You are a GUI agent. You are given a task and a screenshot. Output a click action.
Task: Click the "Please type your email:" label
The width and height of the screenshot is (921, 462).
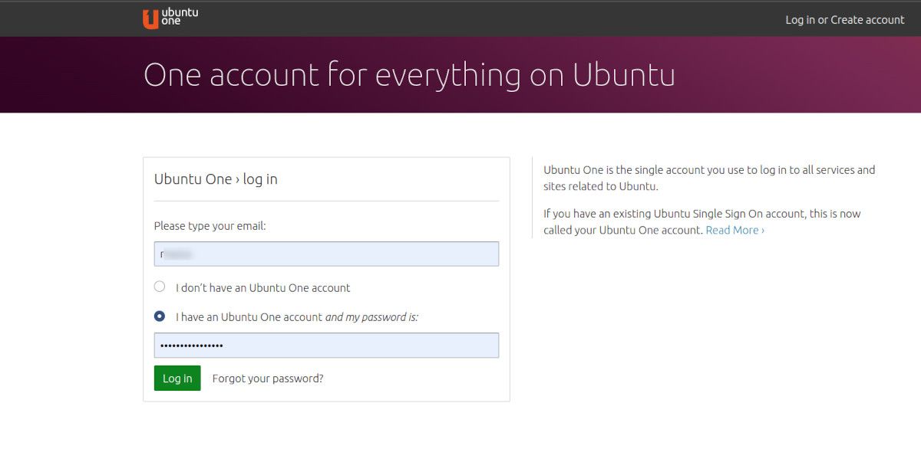click(210, 226)
